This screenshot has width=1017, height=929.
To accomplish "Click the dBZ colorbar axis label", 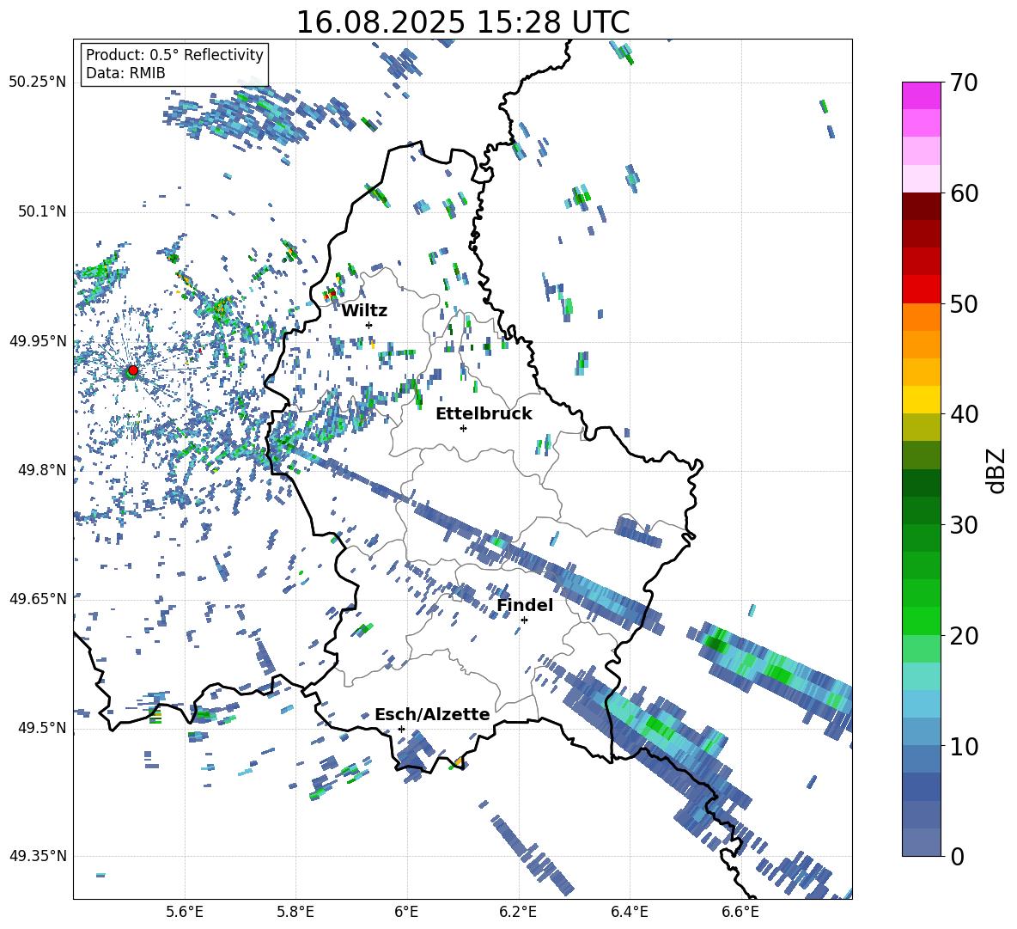I will (997, 470).
